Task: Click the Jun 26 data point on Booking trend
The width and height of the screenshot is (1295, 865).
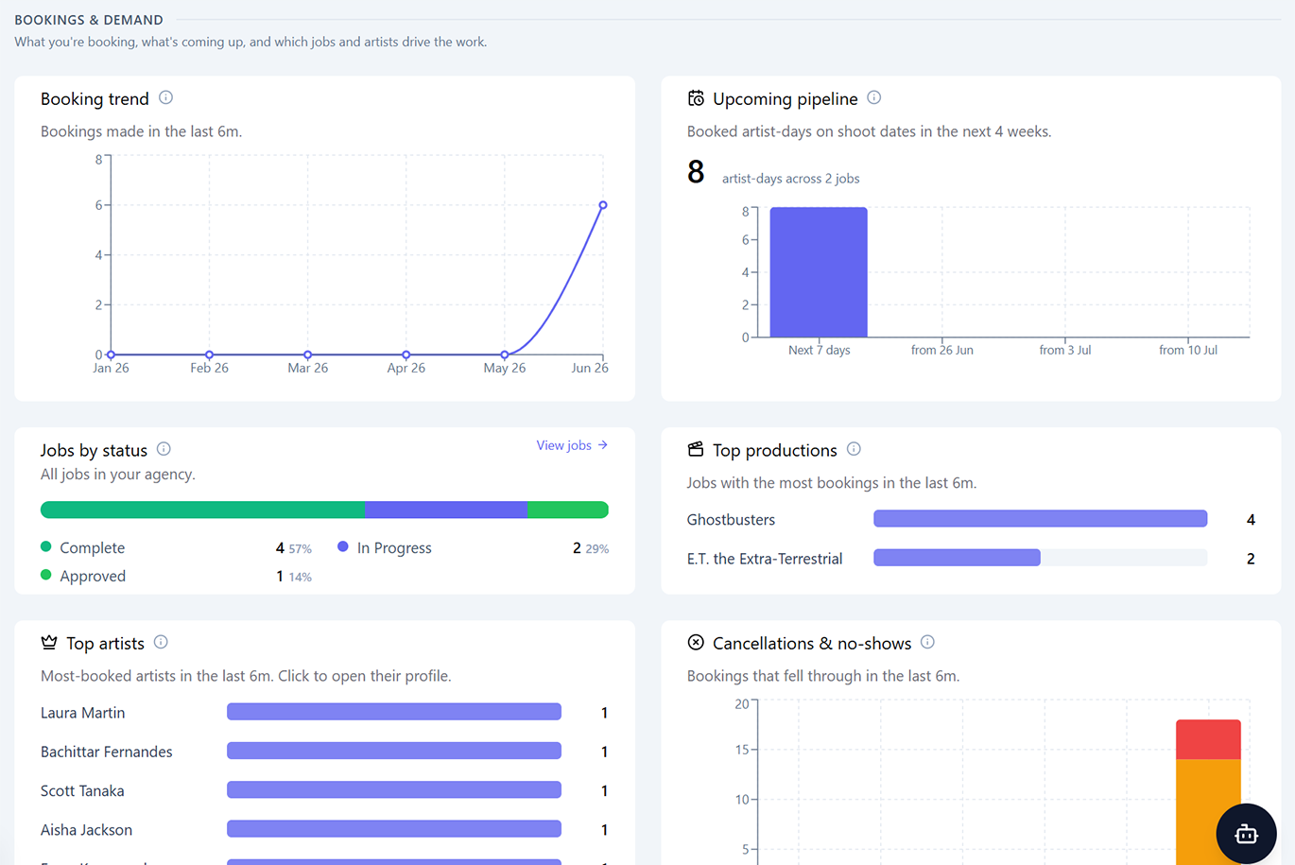Action: point(603,205)
